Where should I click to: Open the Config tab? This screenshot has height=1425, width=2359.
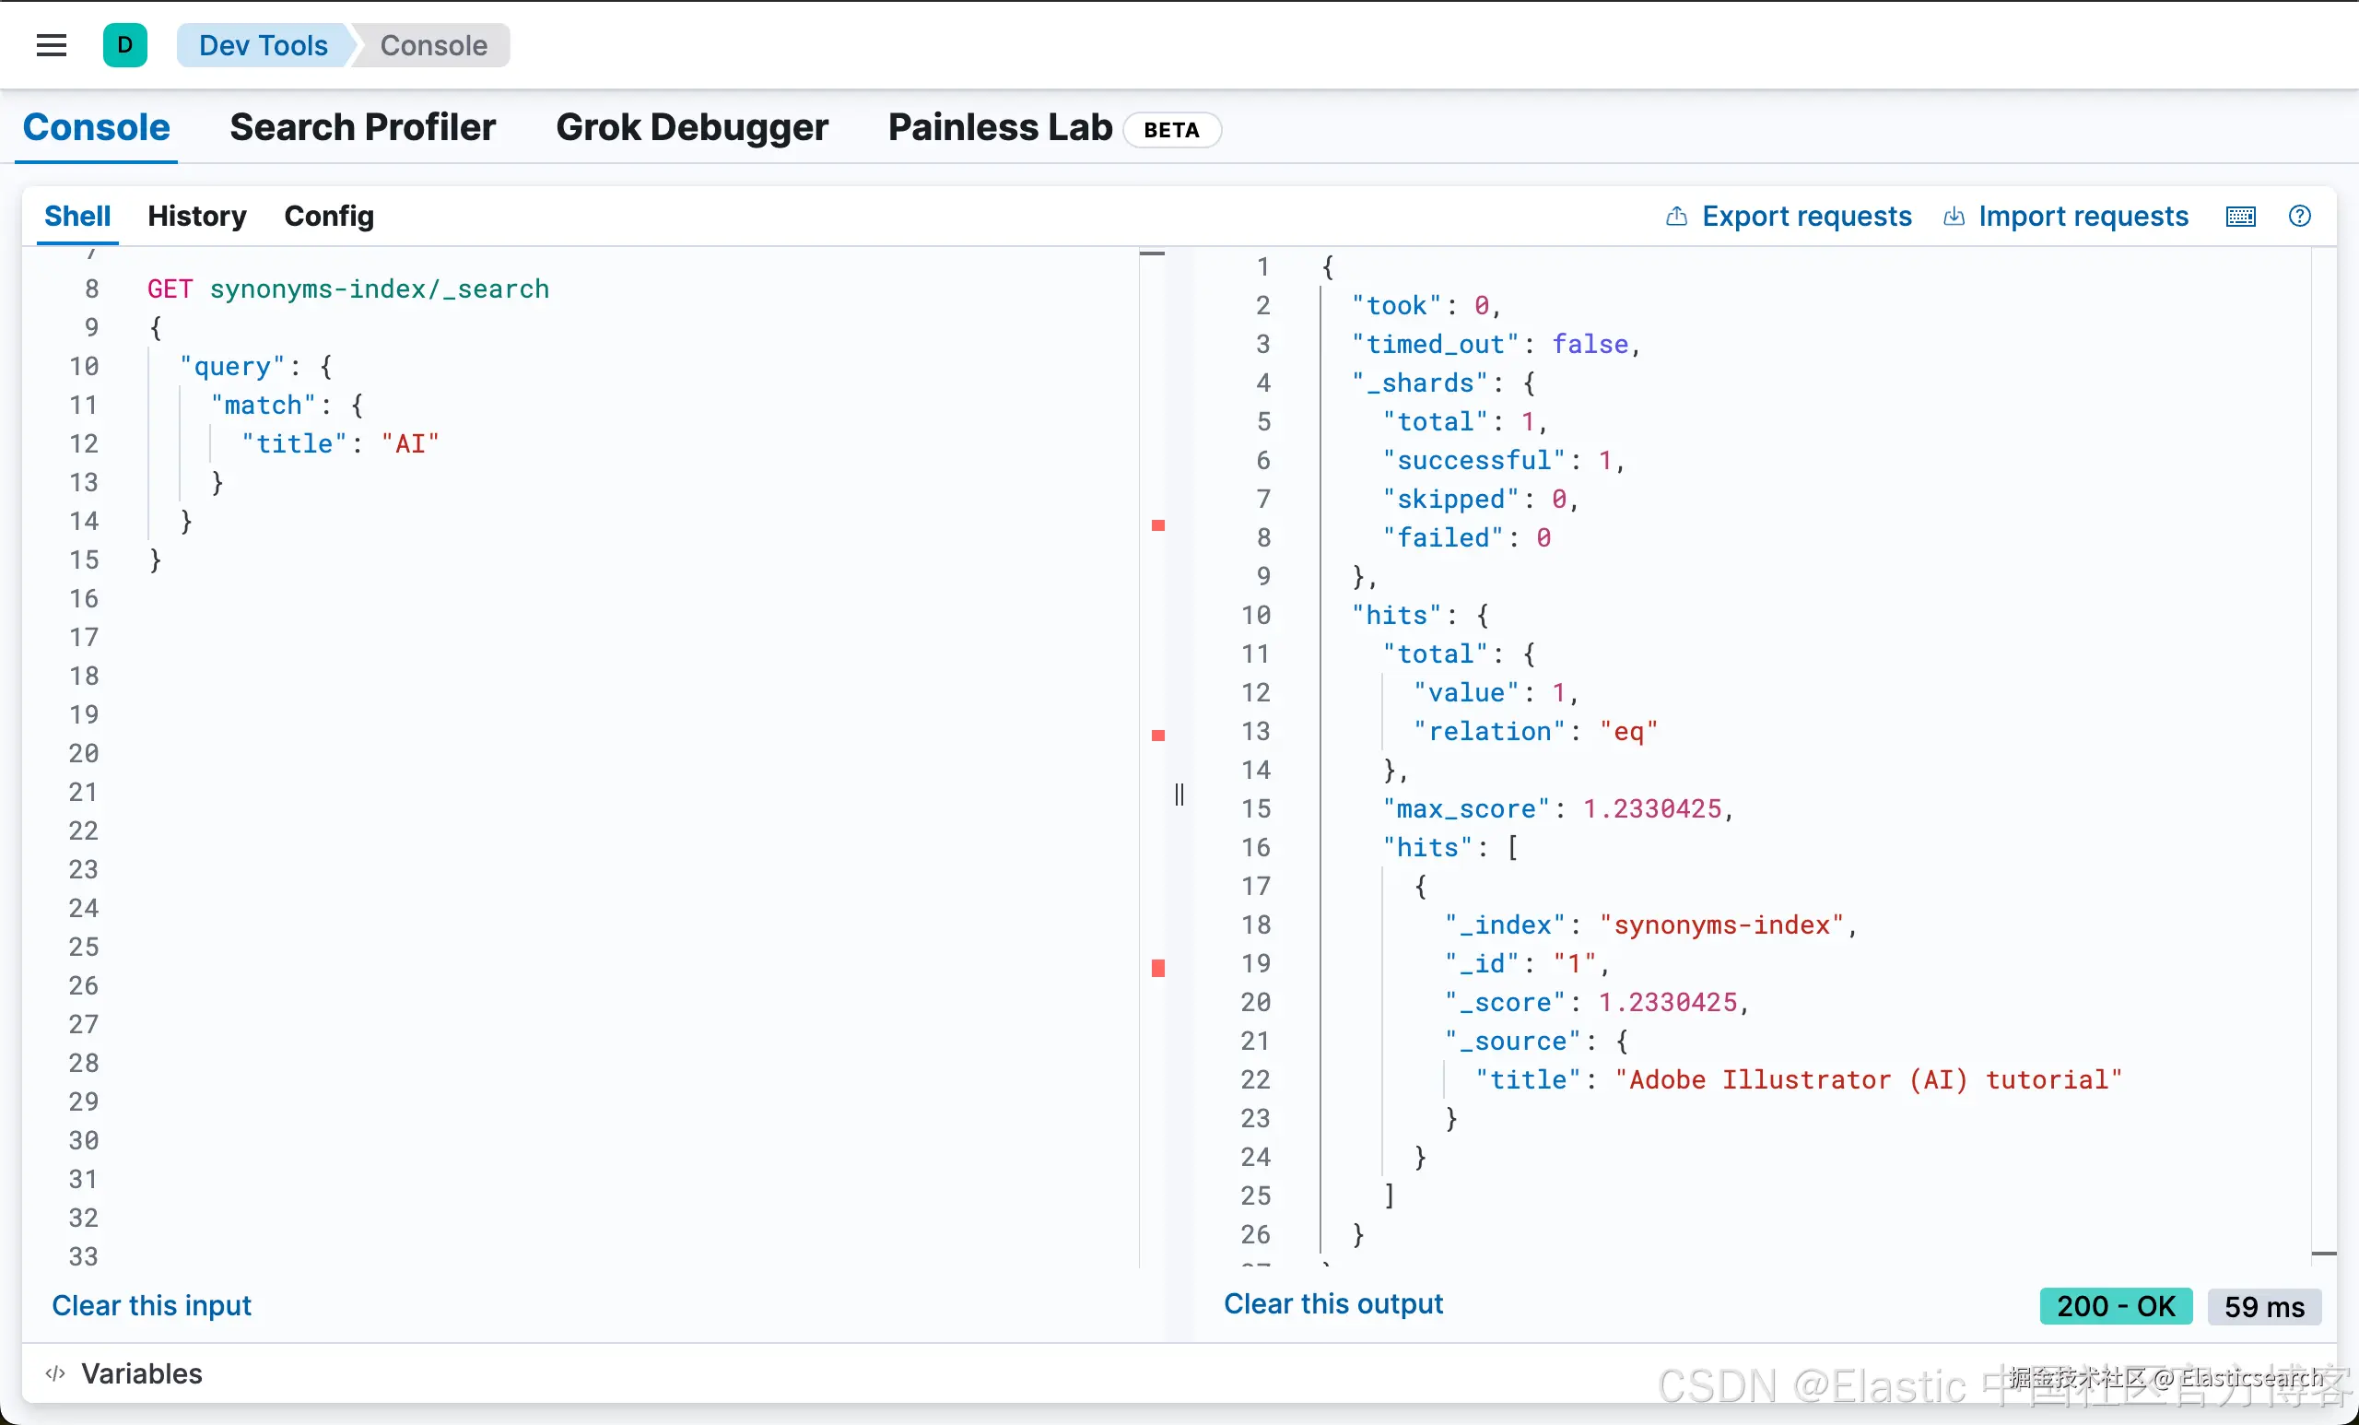click(x=328, y=217)
